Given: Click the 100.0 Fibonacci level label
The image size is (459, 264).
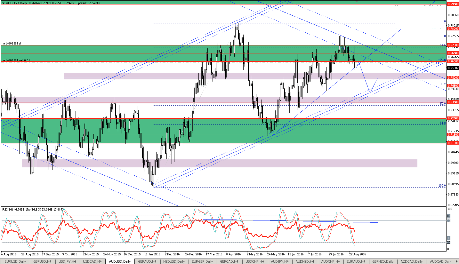Looking at the screenshot, I should 442,186.
